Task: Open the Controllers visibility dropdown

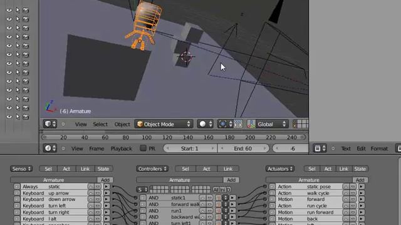Action: click(x=152, y=169)
